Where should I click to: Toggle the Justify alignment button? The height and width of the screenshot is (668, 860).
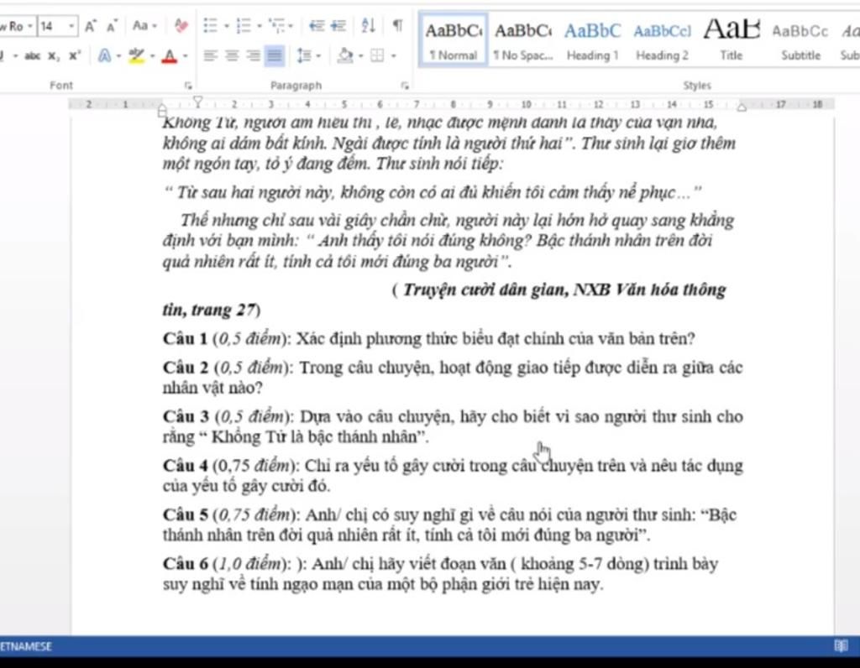pos(274,56)
